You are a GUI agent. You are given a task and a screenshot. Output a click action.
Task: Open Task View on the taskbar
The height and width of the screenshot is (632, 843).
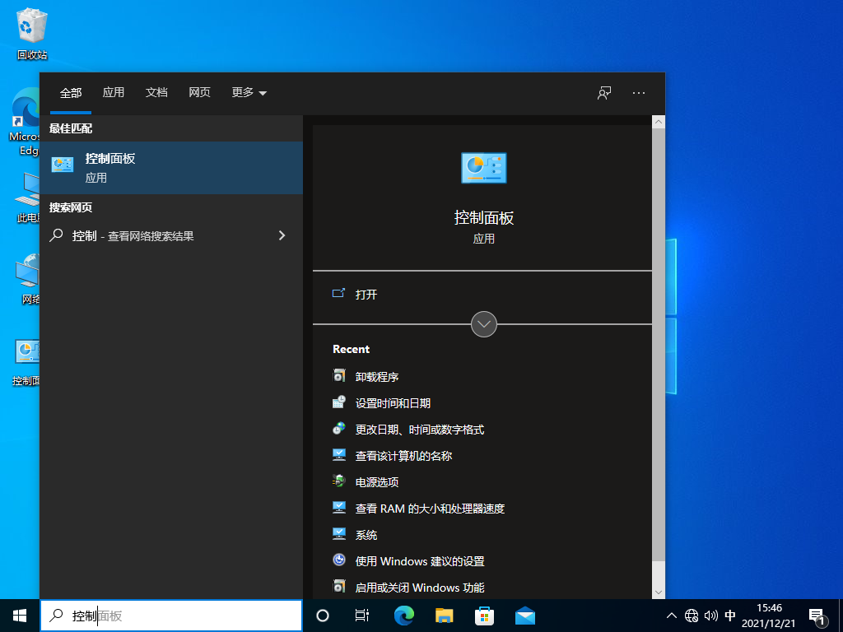pyautogui.click(x=362, y=615)
